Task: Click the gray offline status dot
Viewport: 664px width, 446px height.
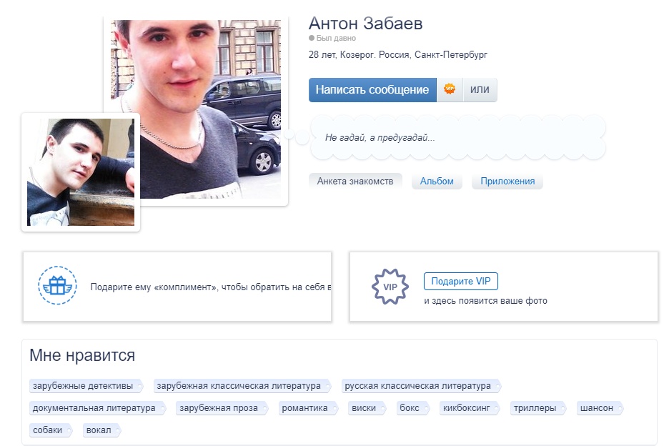Action: coord(312,38)
